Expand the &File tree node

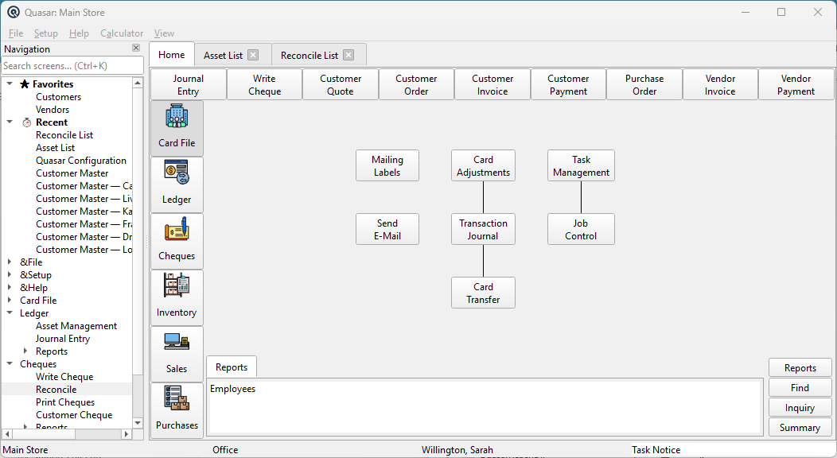coord(10,262)
